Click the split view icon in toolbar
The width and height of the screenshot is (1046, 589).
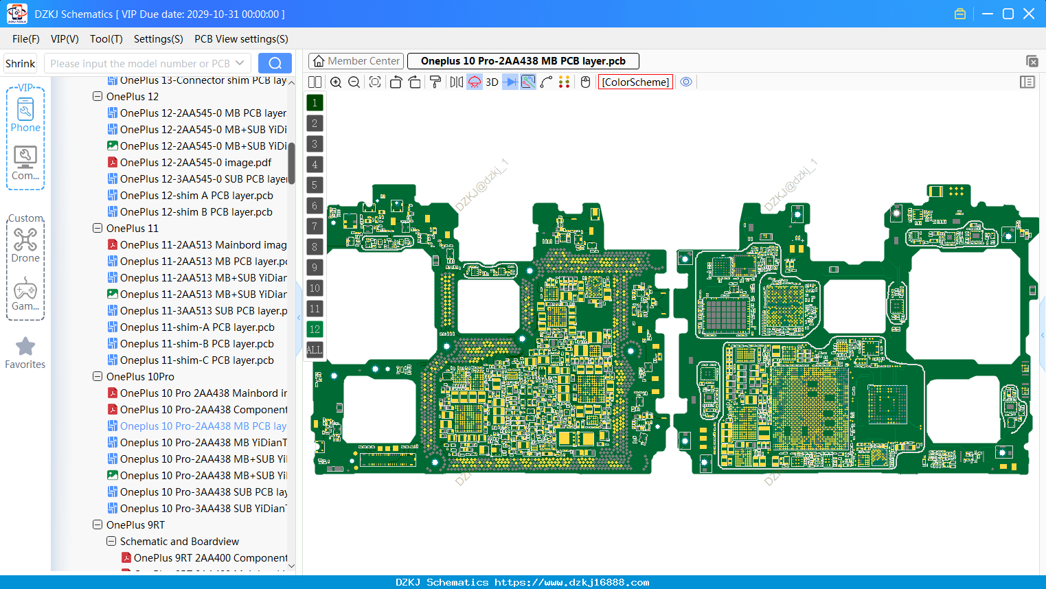315,82
